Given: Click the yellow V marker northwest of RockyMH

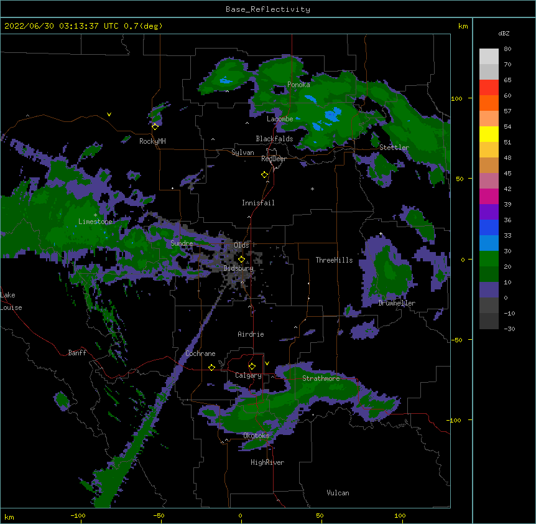Looking at the screenshot, I should point(109,115).
